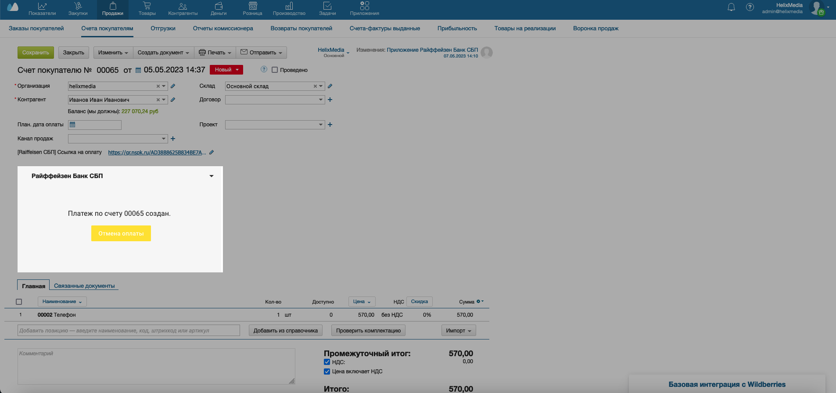
Task: Open the help question mark in top bar
Action: 750,7
